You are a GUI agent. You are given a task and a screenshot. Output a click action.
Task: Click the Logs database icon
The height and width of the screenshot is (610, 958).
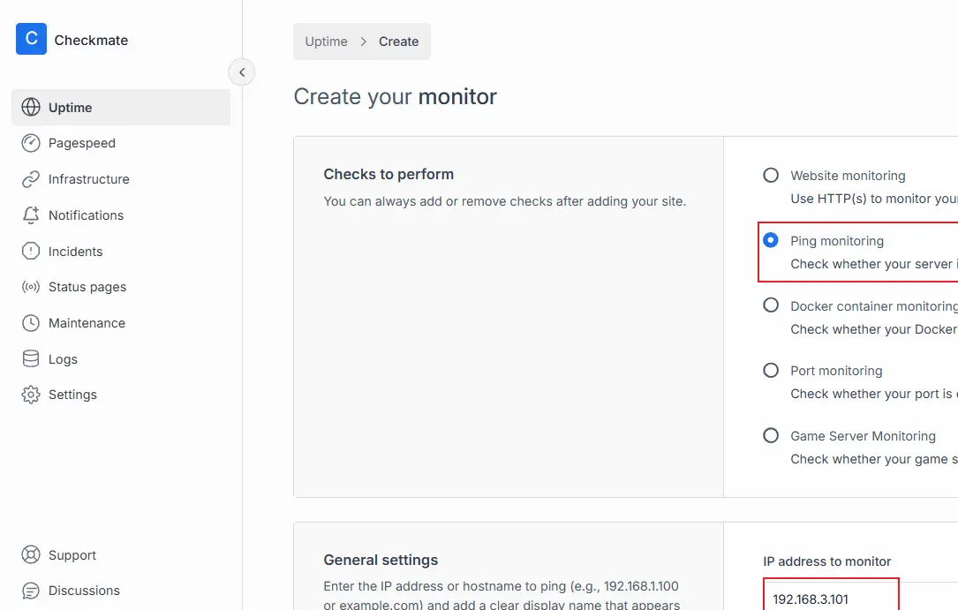point(31,359)
